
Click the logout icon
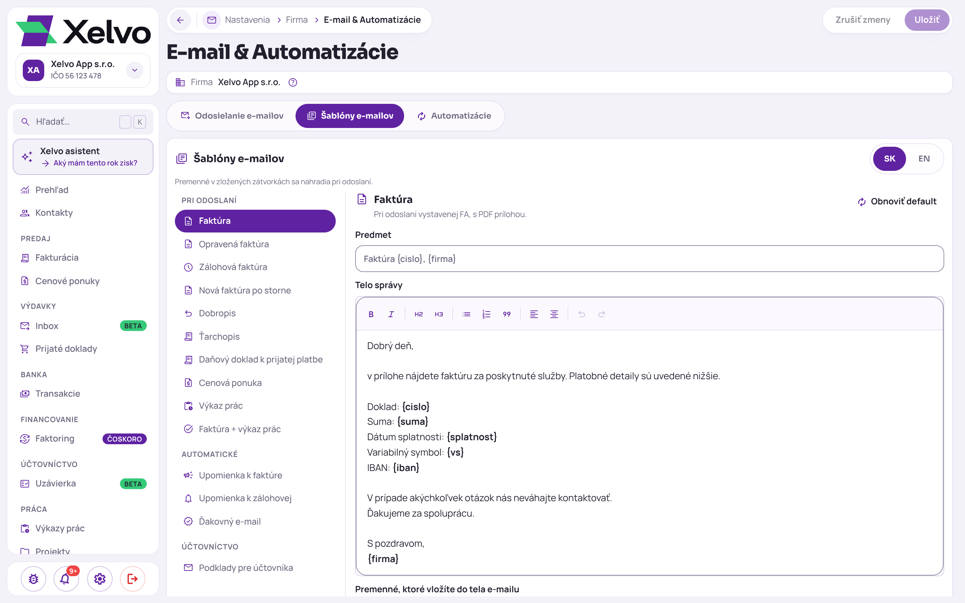coord(132,579)
